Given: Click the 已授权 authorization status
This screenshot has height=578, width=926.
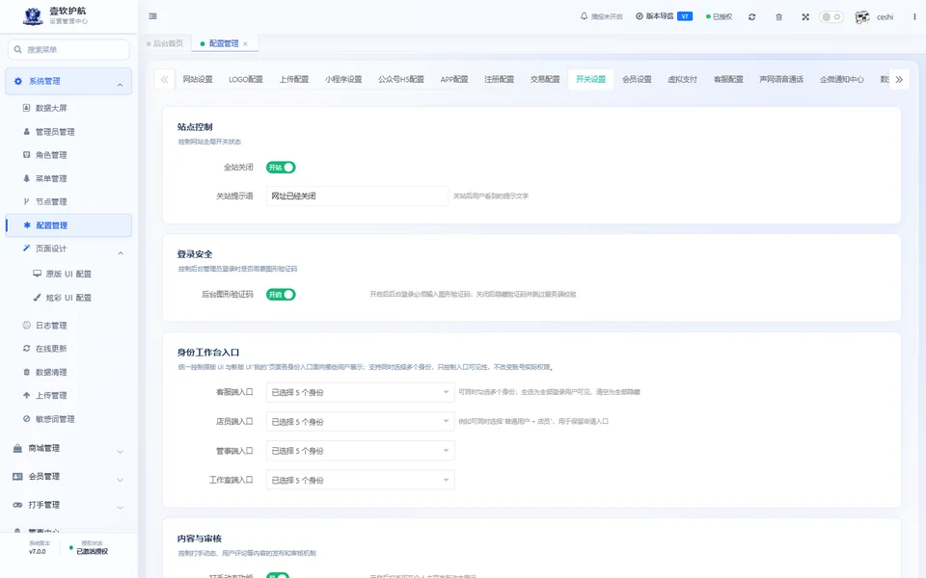Looking at the screenshot, I should tap(719, 16).
